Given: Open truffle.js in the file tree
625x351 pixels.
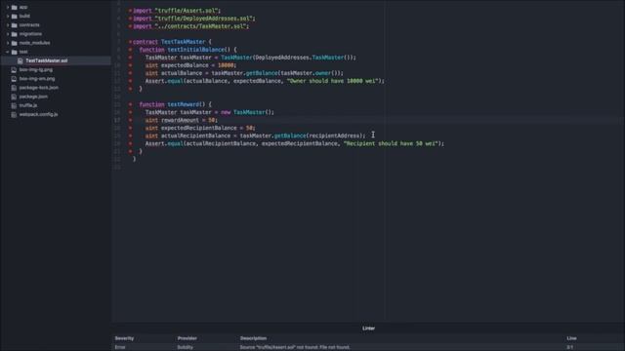Looking at the screenshot, I should coord(28,105).
